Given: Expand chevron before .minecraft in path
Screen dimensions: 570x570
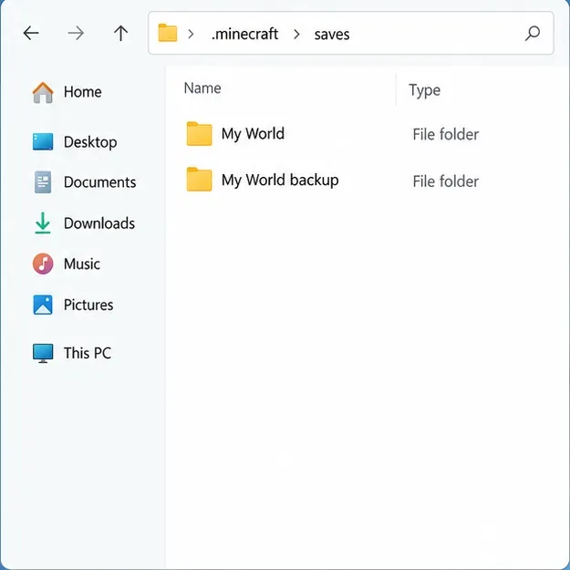Looking at the screenshot, I should pyautogui.click(x=191, y=34).
